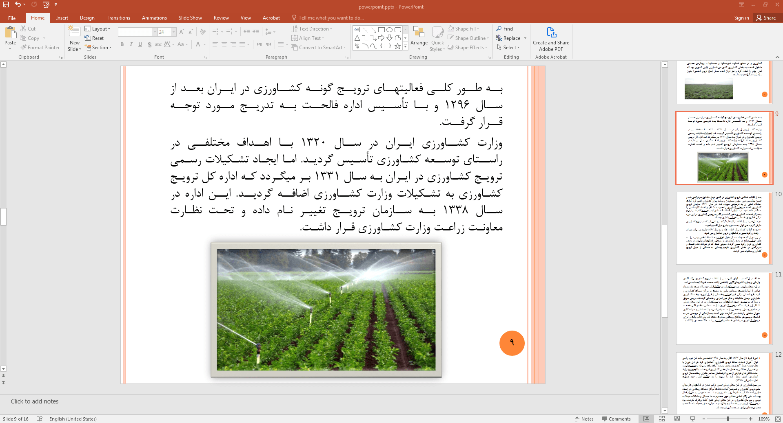Toggle underline formatting
This screenshot has width=783, height=423.
pos(140,44)
